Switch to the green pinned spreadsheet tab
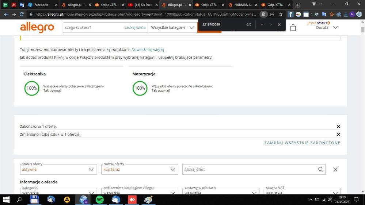 (5, 5)
